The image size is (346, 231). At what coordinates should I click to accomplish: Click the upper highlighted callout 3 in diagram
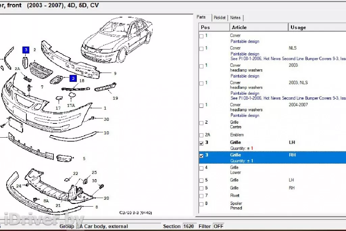click(x=26, y=50)
